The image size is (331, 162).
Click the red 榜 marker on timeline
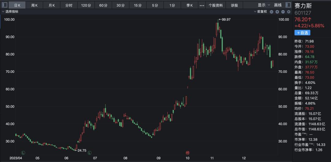188,153
